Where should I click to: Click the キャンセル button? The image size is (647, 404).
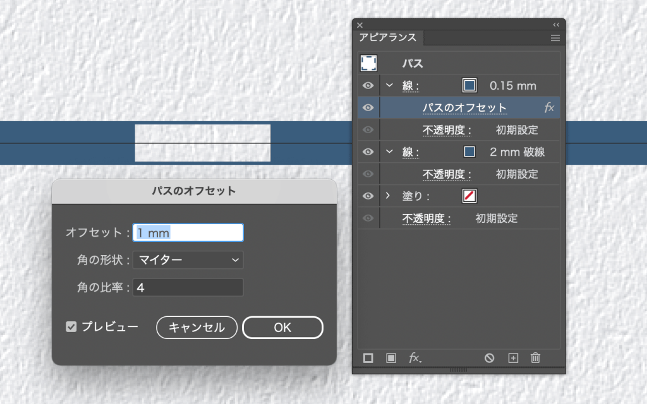[x=197, y=328]
